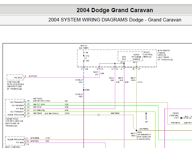Screen dimensions: 192x148
Task: Click the "FRONT CONTROL MODULE" label
Action: click(x=148, y=55)
